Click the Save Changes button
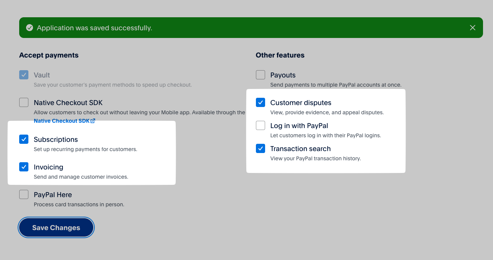 click(x=56, y=228)
